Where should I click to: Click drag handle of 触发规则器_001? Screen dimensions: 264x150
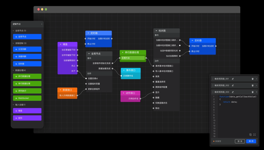pos(213,79)
